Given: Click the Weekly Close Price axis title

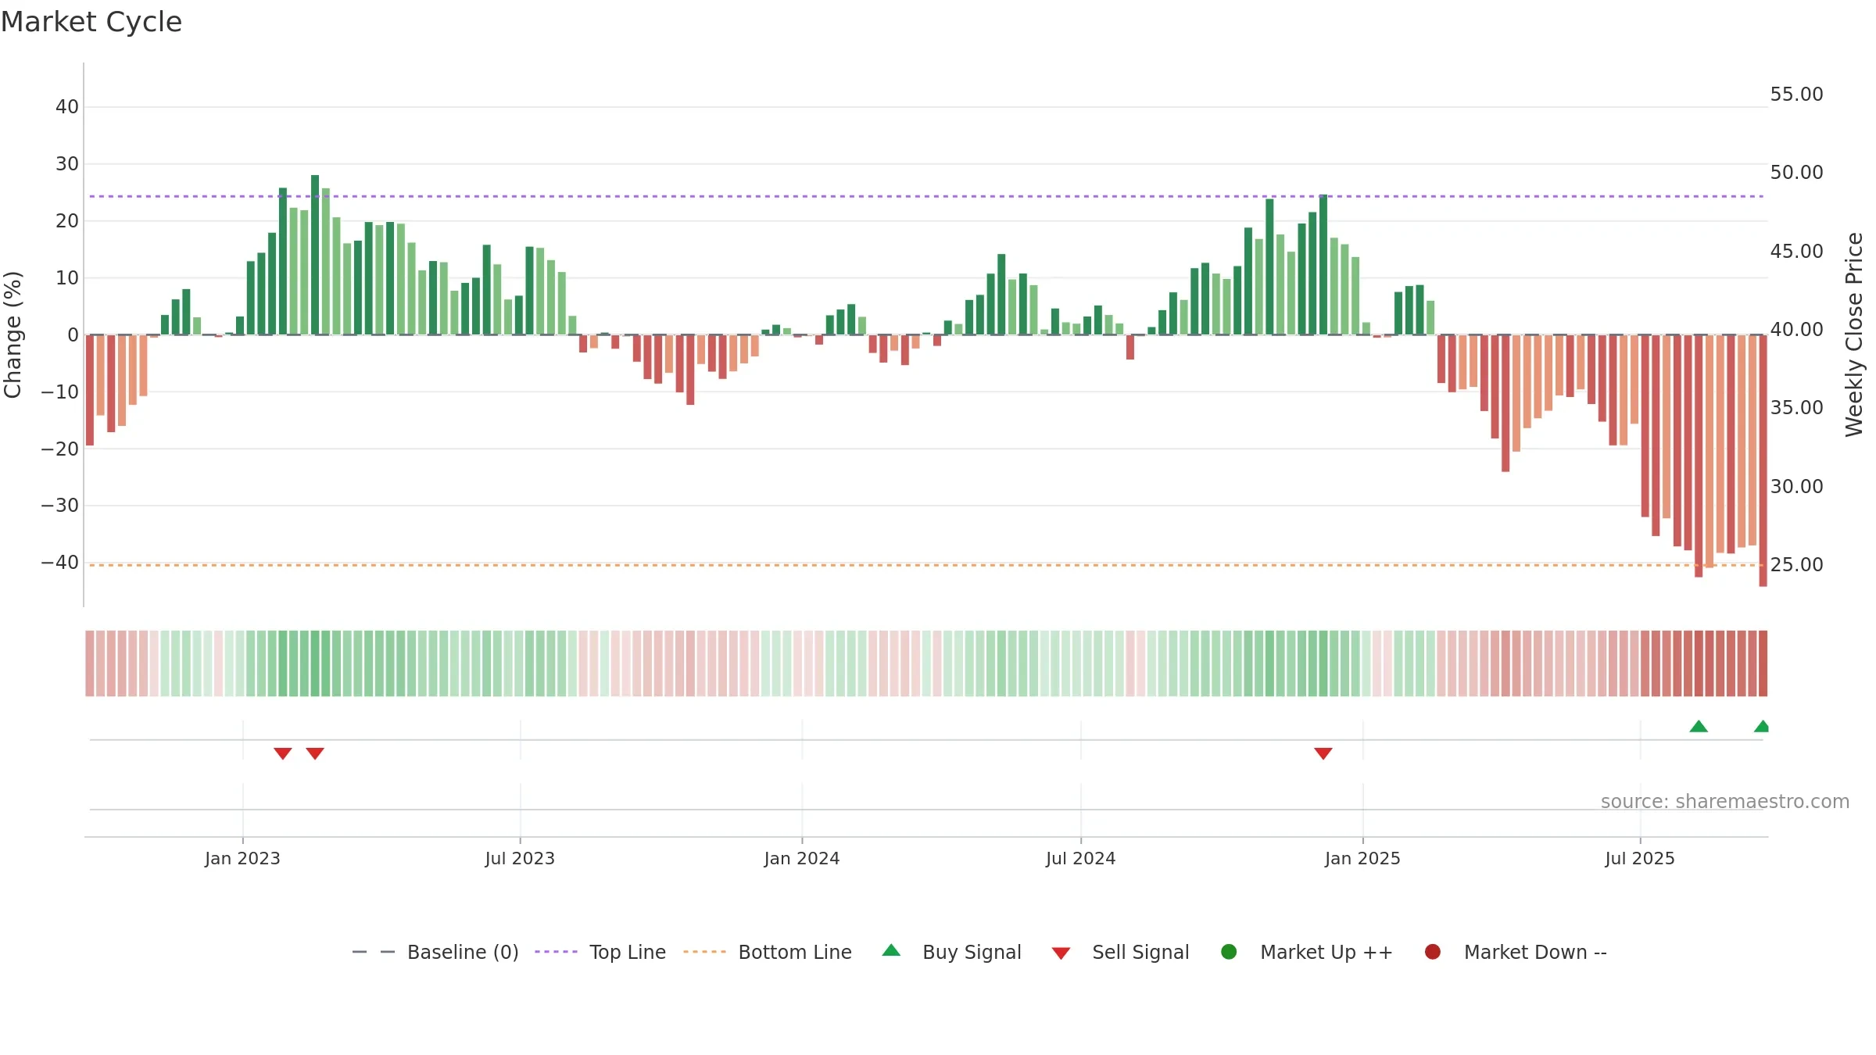Looking at the screenshot, I should pyautogui.click(x=1854, y=334).
